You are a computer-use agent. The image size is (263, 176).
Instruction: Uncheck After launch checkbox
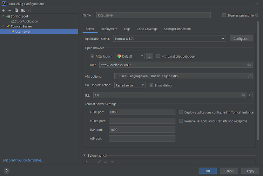pyautogui.click(x=92, y=56)
